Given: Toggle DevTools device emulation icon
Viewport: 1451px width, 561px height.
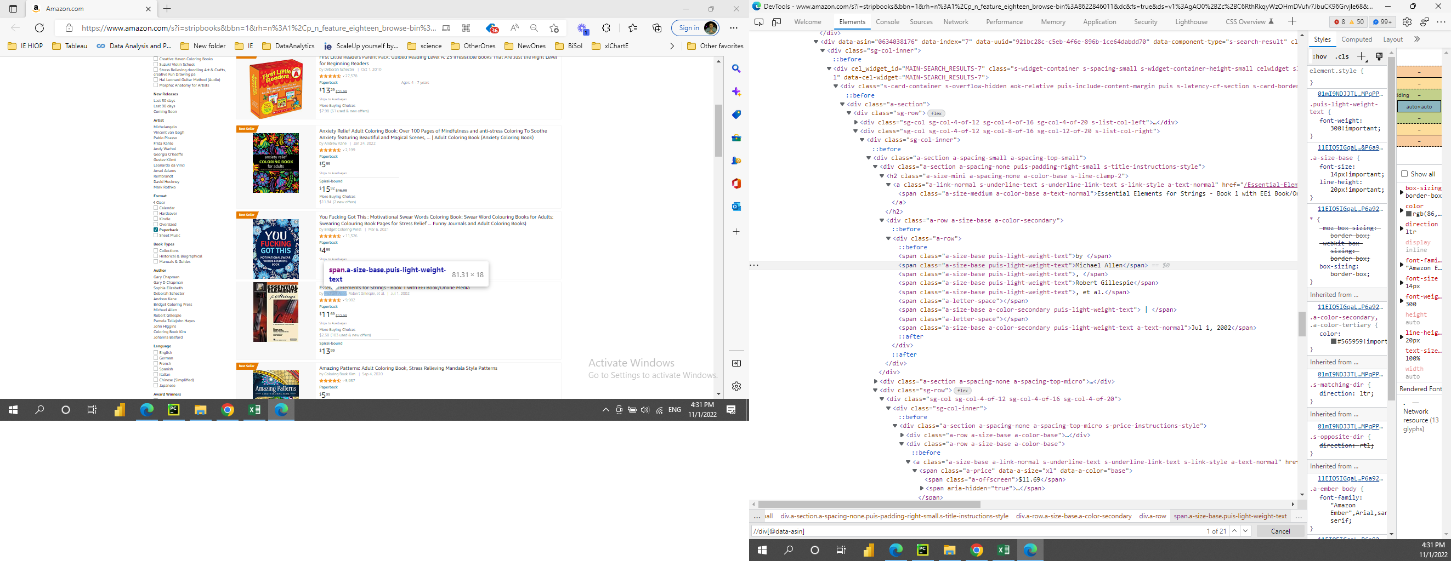Looking at the screenshot, I should (x=776, y=22).
